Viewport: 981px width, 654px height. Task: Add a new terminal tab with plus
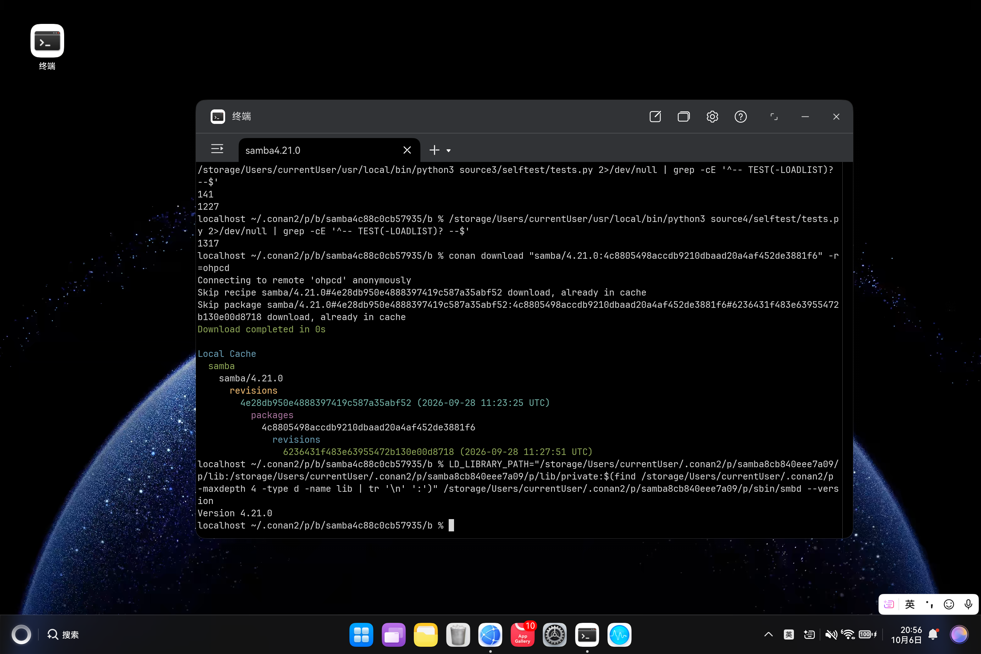tap(435, 150)
